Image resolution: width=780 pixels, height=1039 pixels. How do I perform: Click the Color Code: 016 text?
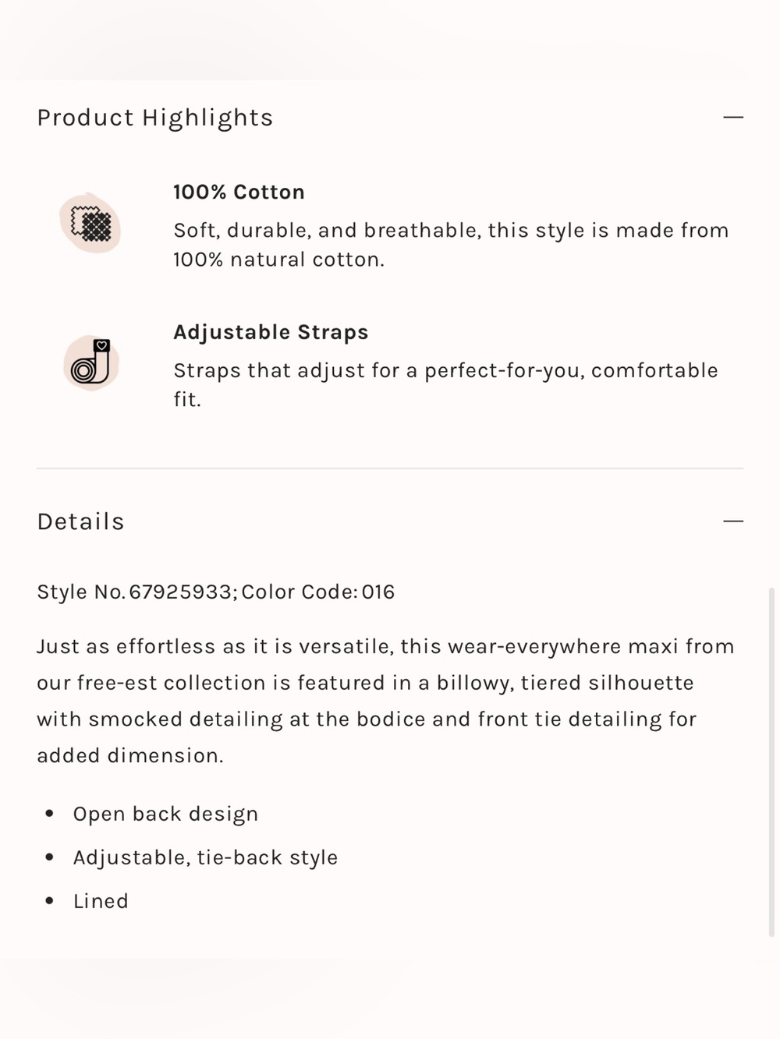318,592
